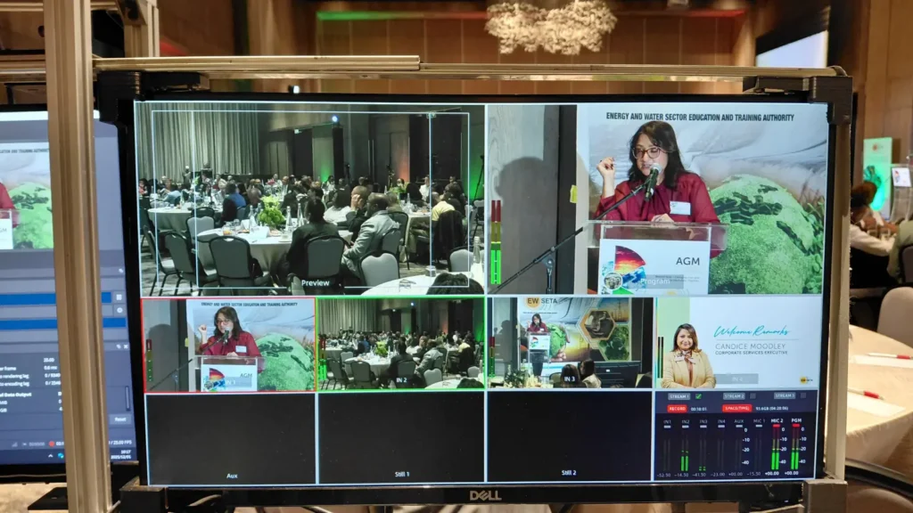Enable the STREAM 2 checkbox
The image size is (913, 513).
(753, 395)
